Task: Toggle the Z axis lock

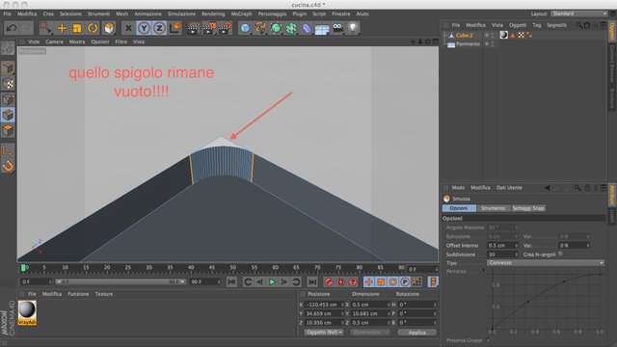Action: (159, 28)
